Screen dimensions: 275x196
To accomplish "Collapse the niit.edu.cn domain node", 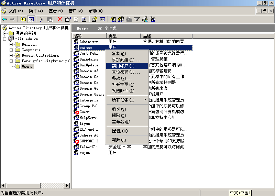I will point(5,39).
